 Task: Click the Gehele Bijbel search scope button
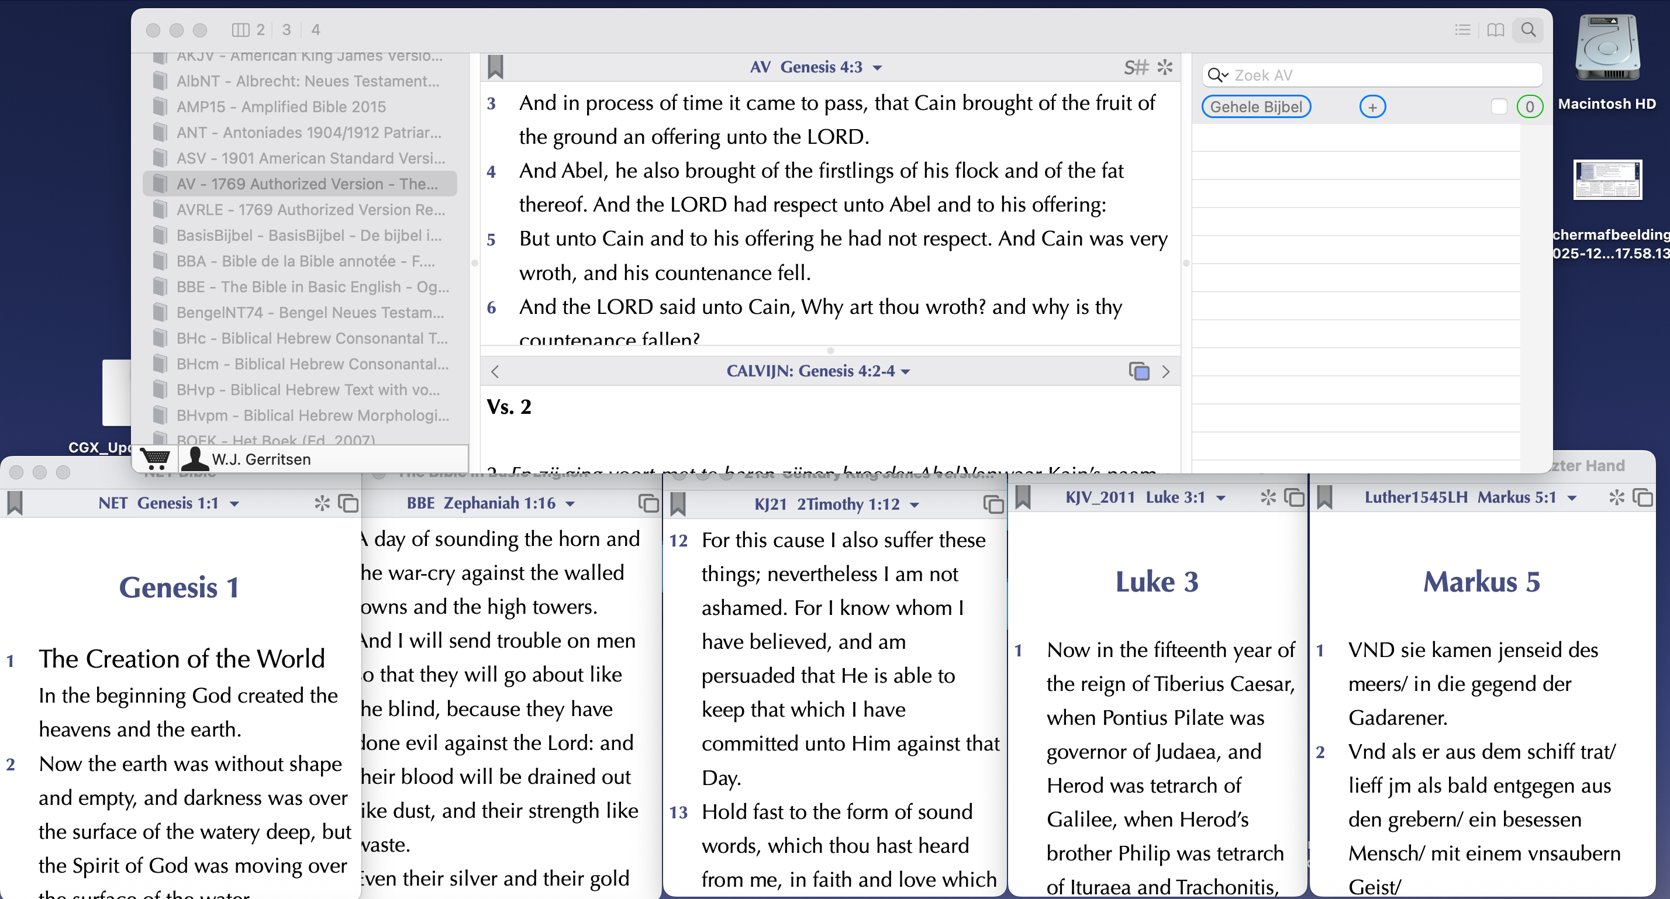click(1256, 107)
